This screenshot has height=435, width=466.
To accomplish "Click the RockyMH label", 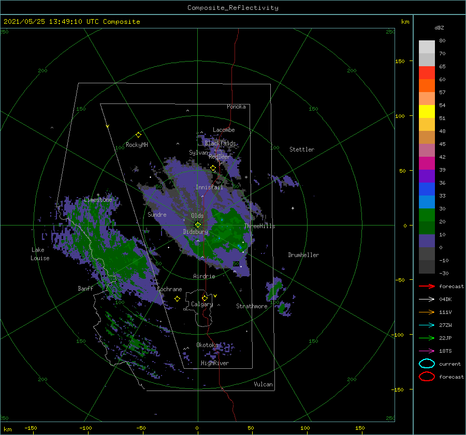I will click(137, 145).
